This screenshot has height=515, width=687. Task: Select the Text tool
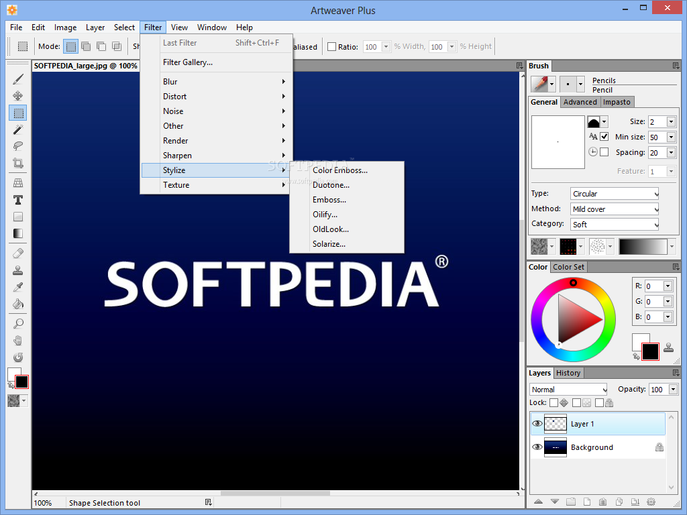(x=18, y=200)
